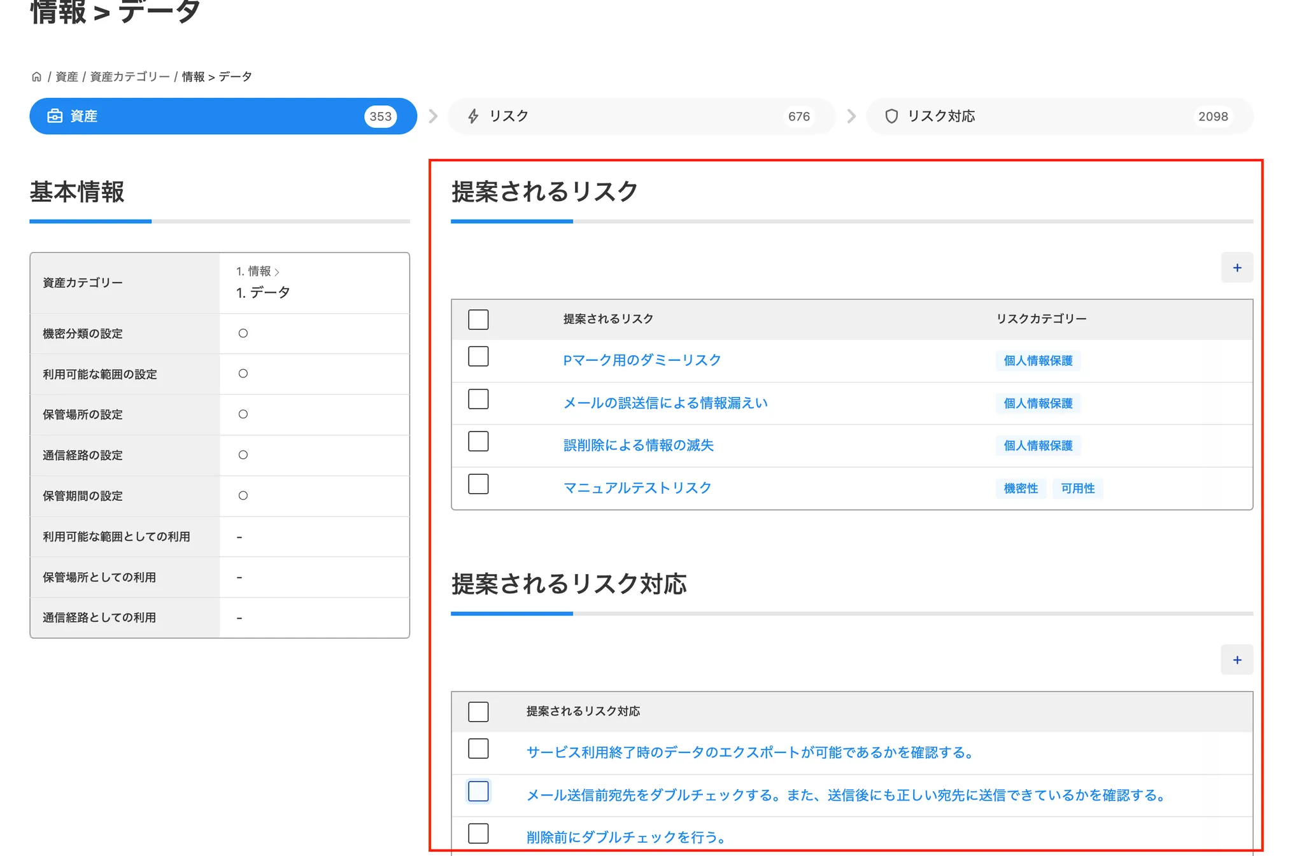The height and width of the screenshot is (856, 1304).
Task: Click the home icon in the breadcrumb
Action: click(x=36, y=76)
